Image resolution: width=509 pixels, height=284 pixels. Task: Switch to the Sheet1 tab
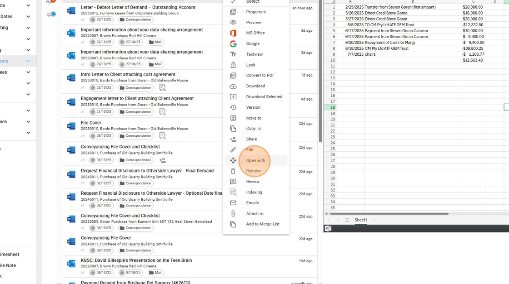click(x=360, y=220)
